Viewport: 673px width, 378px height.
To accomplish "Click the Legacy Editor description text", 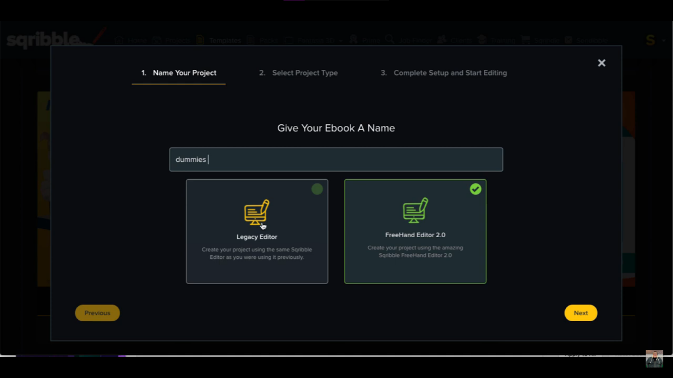I will [257, 253].
